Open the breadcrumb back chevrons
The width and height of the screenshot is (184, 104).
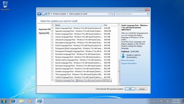(x=51, y=14)
